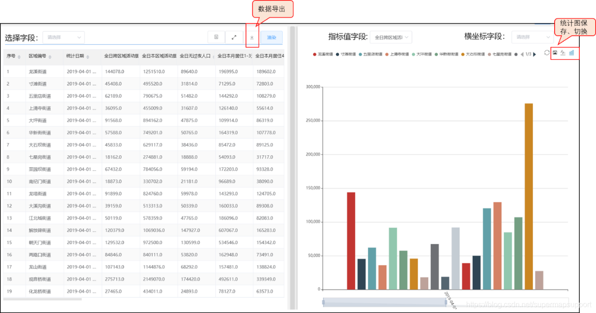This screenshot has height=313, width=596.
Task: Toggle 五里店街道 series in legend
Action: tap(371, 54)
